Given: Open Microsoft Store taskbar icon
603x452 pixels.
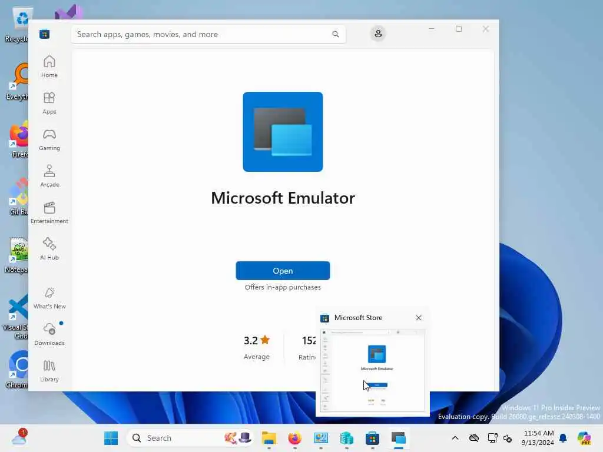Looking at the screenshot, I should tap(372, 438).
